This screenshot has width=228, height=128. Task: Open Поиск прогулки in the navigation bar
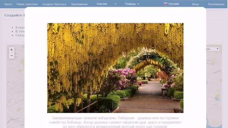coord(27,4)
